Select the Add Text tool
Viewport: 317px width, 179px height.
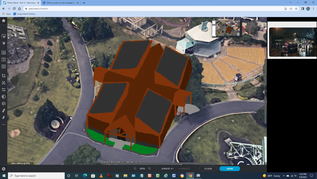click(3, 59)
